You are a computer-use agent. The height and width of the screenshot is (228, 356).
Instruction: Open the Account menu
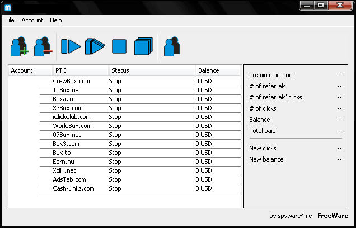tap(32, 20)
